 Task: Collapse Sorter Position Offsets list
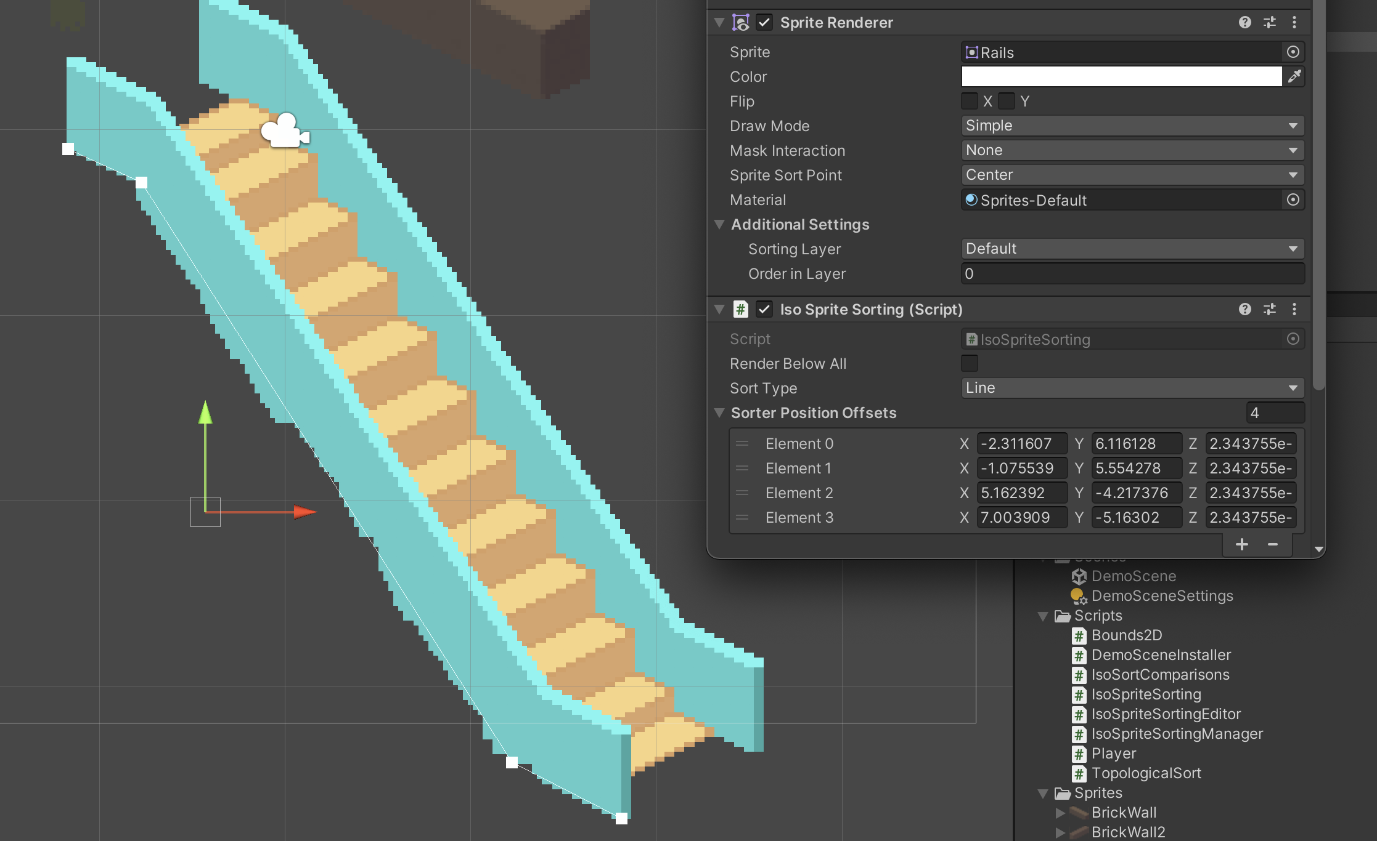719,413
